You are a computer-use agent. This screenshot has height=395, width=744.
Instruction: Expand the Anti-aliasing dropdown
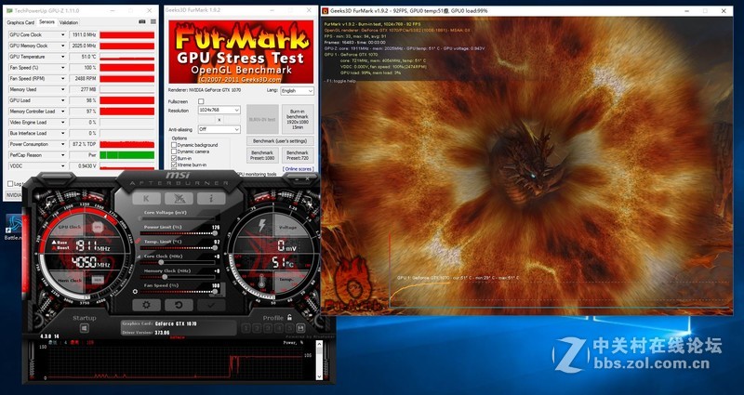[x=219, y=129]
